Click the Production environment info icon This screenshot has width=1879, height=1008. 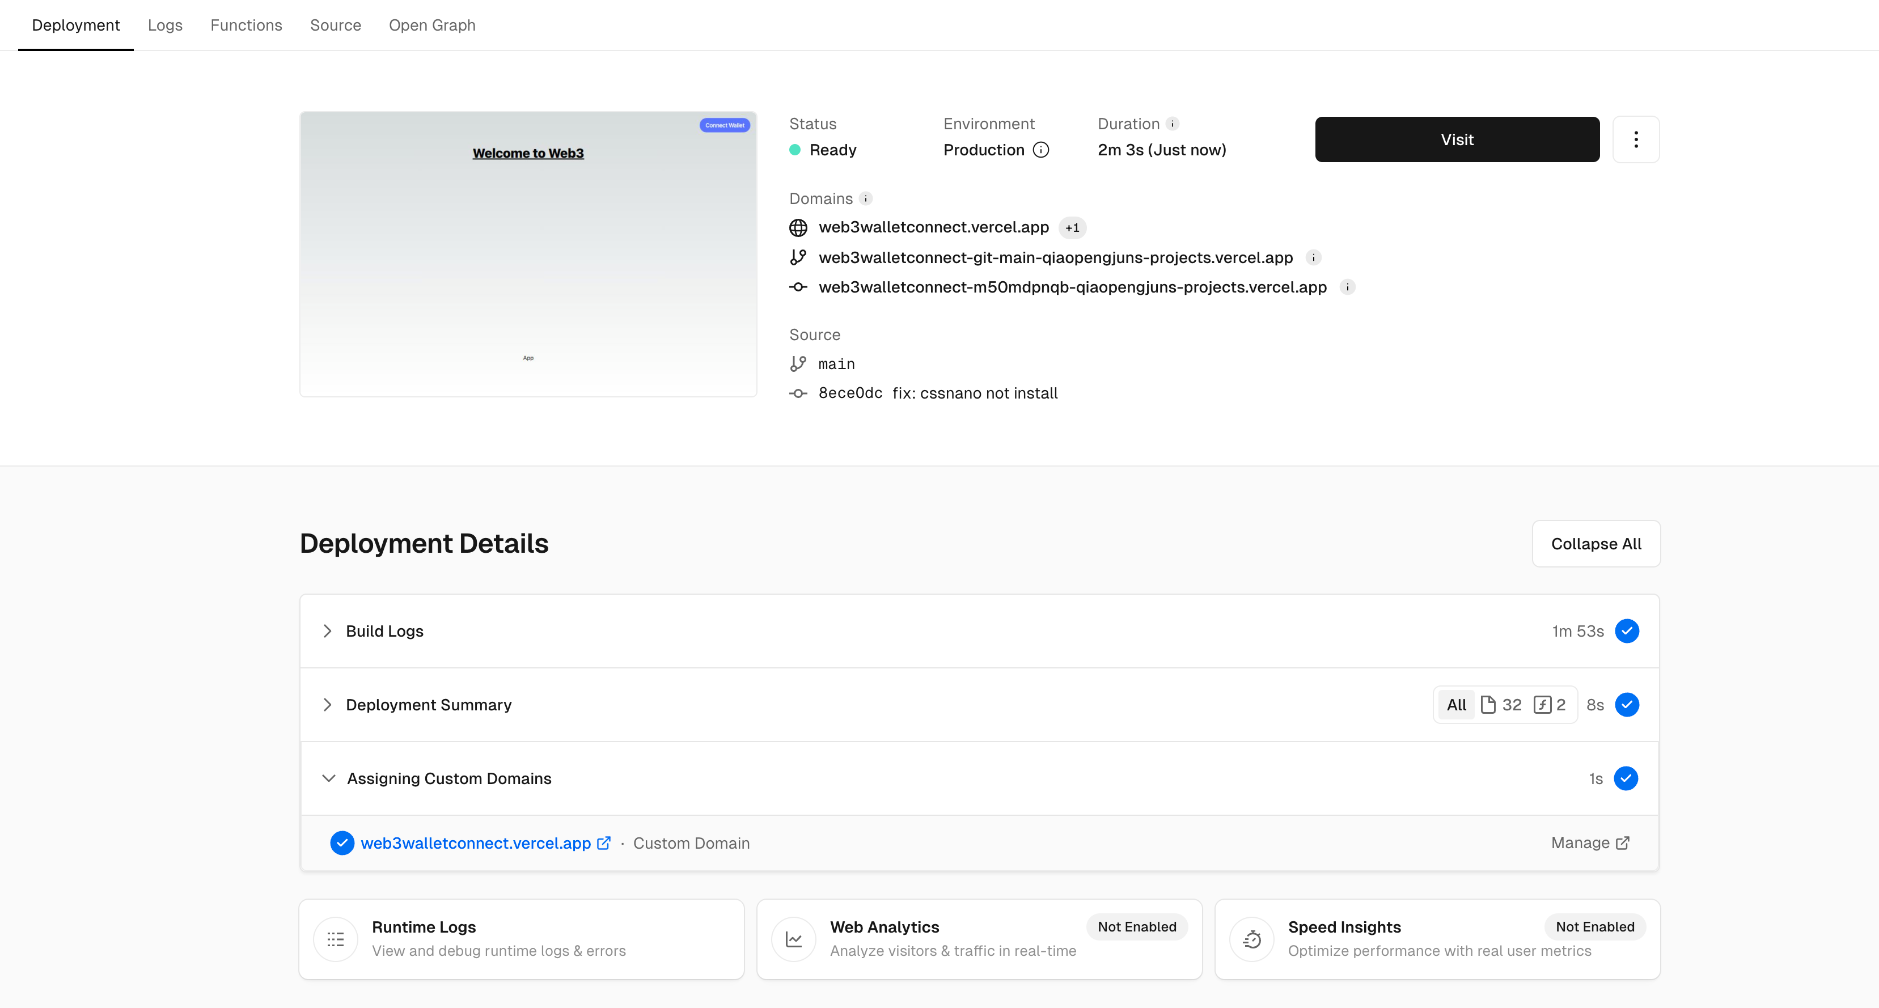point(1041,150)
